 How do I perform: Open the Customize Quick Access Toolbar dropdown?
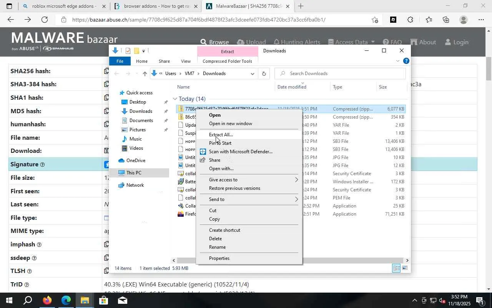click(x=143, y=51)
